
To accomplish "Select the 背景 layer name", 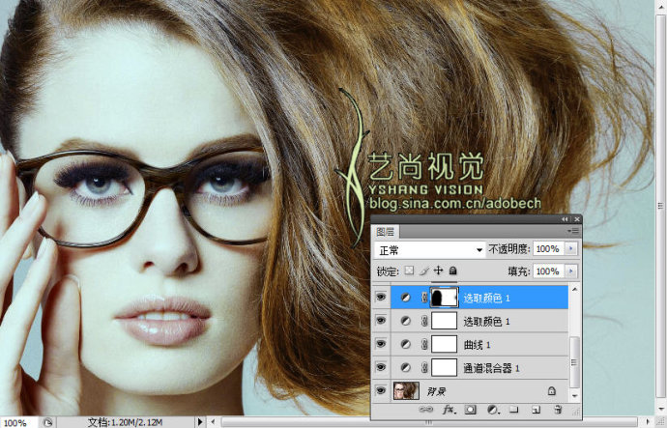I will [436, 391].
